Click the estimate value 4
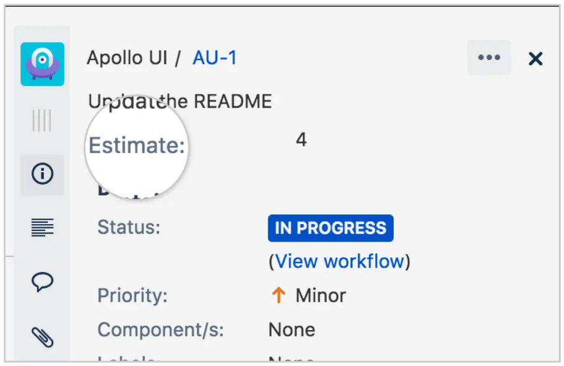 point(301,140)
